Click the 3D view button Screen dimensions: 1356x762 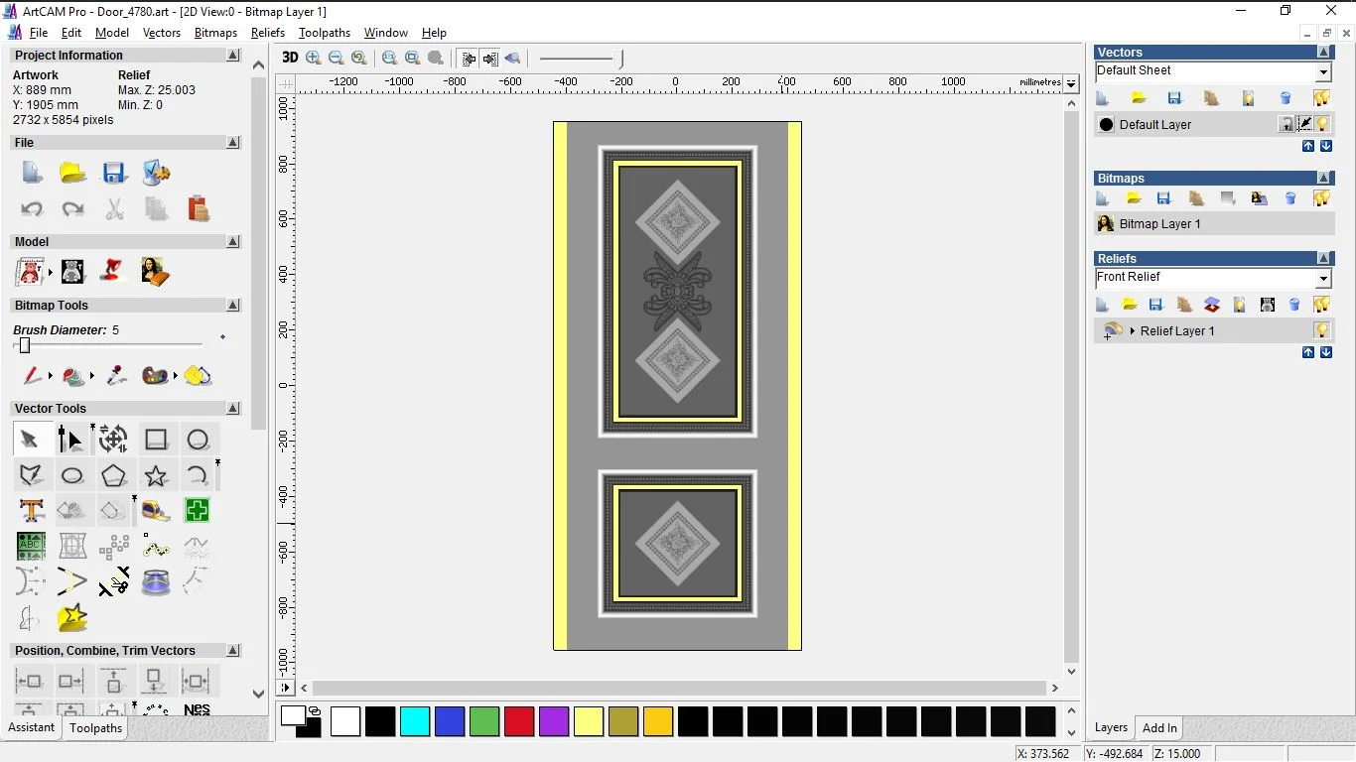pyautogui.click(x=290, y=58)
